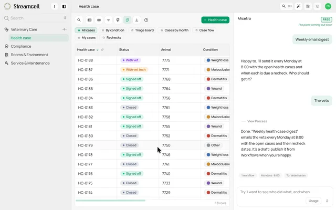Viewport: 336px width, 210px height.
Task: Toggle favorite star on By condition view
Action: pyautogui.click(x=103, y=30)
